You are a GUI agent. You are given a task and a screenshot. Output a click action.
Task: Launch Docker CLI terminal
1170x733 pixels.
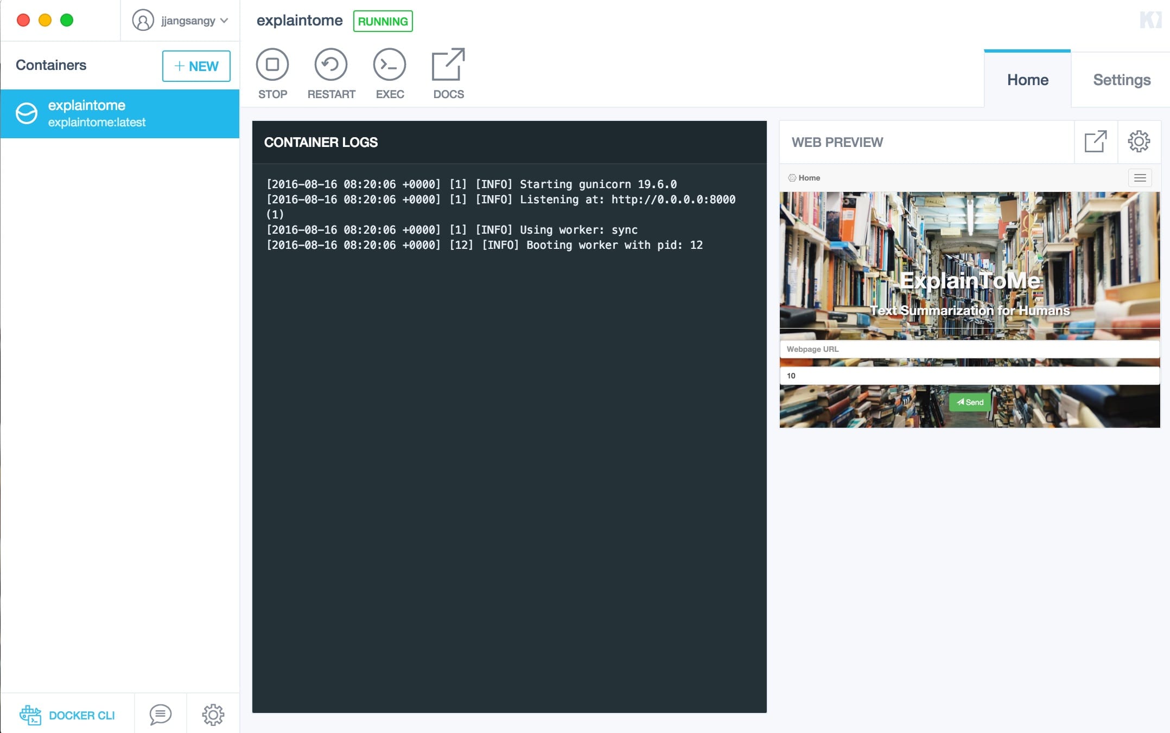68,715
